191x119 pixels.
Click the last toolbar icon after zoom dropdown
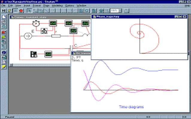click(x=126, y=11)
